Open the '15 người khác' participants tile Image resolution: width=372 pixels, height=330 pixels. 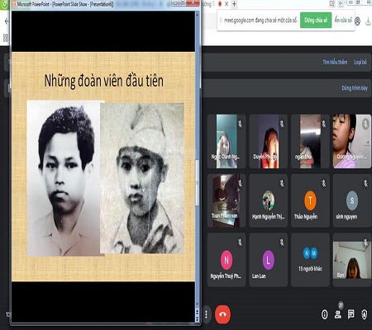[x=310, y=260]
